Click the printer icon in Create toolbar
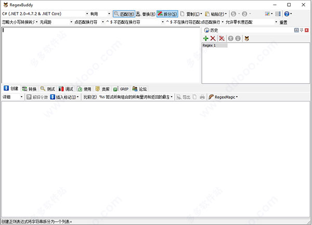Image resolution: width=312 pixels, height=225 pixels. [x=202, y=97]
